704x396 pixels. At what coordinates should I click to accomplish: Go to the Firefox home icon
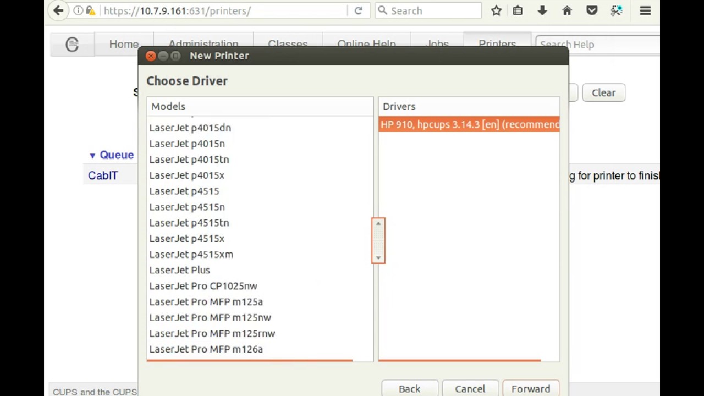click(x=567, y=10)
